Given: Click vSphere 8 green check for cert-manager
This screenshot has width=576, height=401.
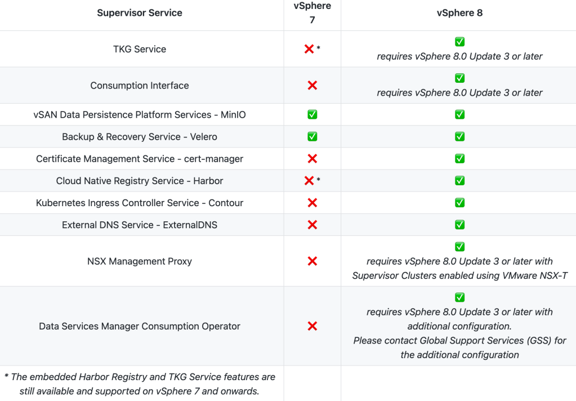Looking at the screenshot, I should point(459,159).
